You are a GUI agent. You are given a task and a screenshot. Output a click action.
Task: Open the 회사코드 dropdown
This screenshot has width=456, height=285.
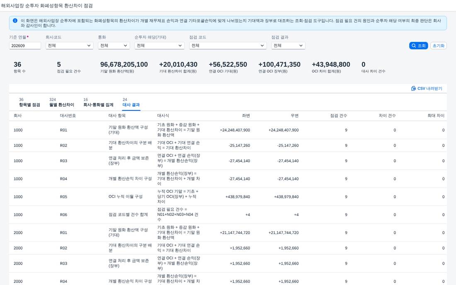(69, 46)
